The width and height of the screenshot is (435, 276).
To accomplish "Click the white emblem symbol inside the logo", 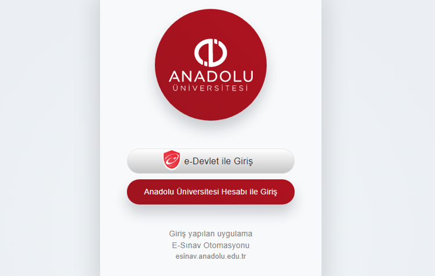I will (x=211, y=53).
